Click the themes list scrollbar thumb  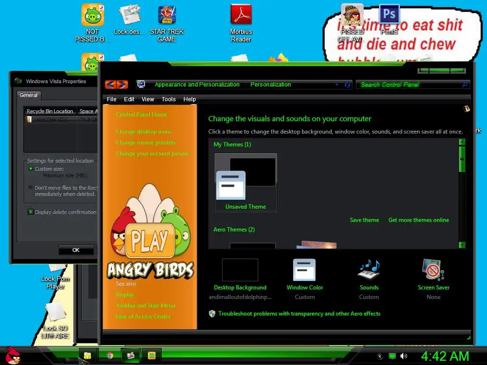[x=462, y=159]
